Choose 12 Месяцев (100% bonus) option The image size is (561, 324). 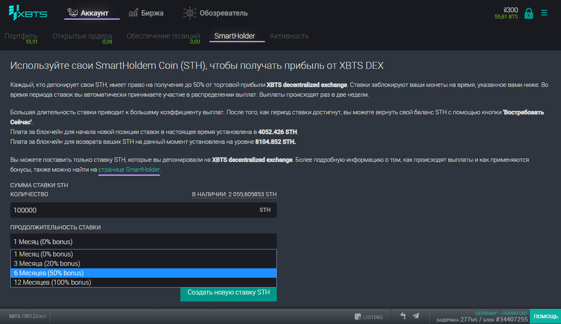(144, 283)
